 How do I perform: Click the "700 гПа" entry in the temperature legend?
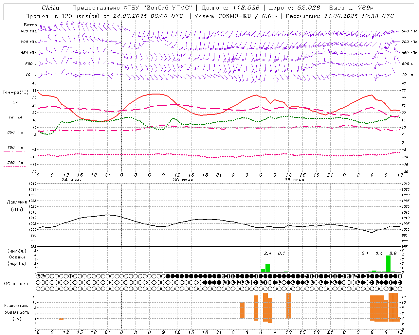(15, 148)
